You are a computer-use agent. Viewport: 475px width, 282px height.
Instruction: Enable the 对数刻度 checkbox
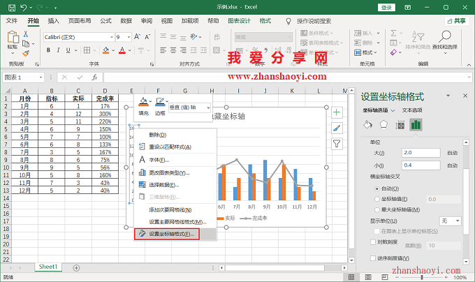tap(373, 242)
